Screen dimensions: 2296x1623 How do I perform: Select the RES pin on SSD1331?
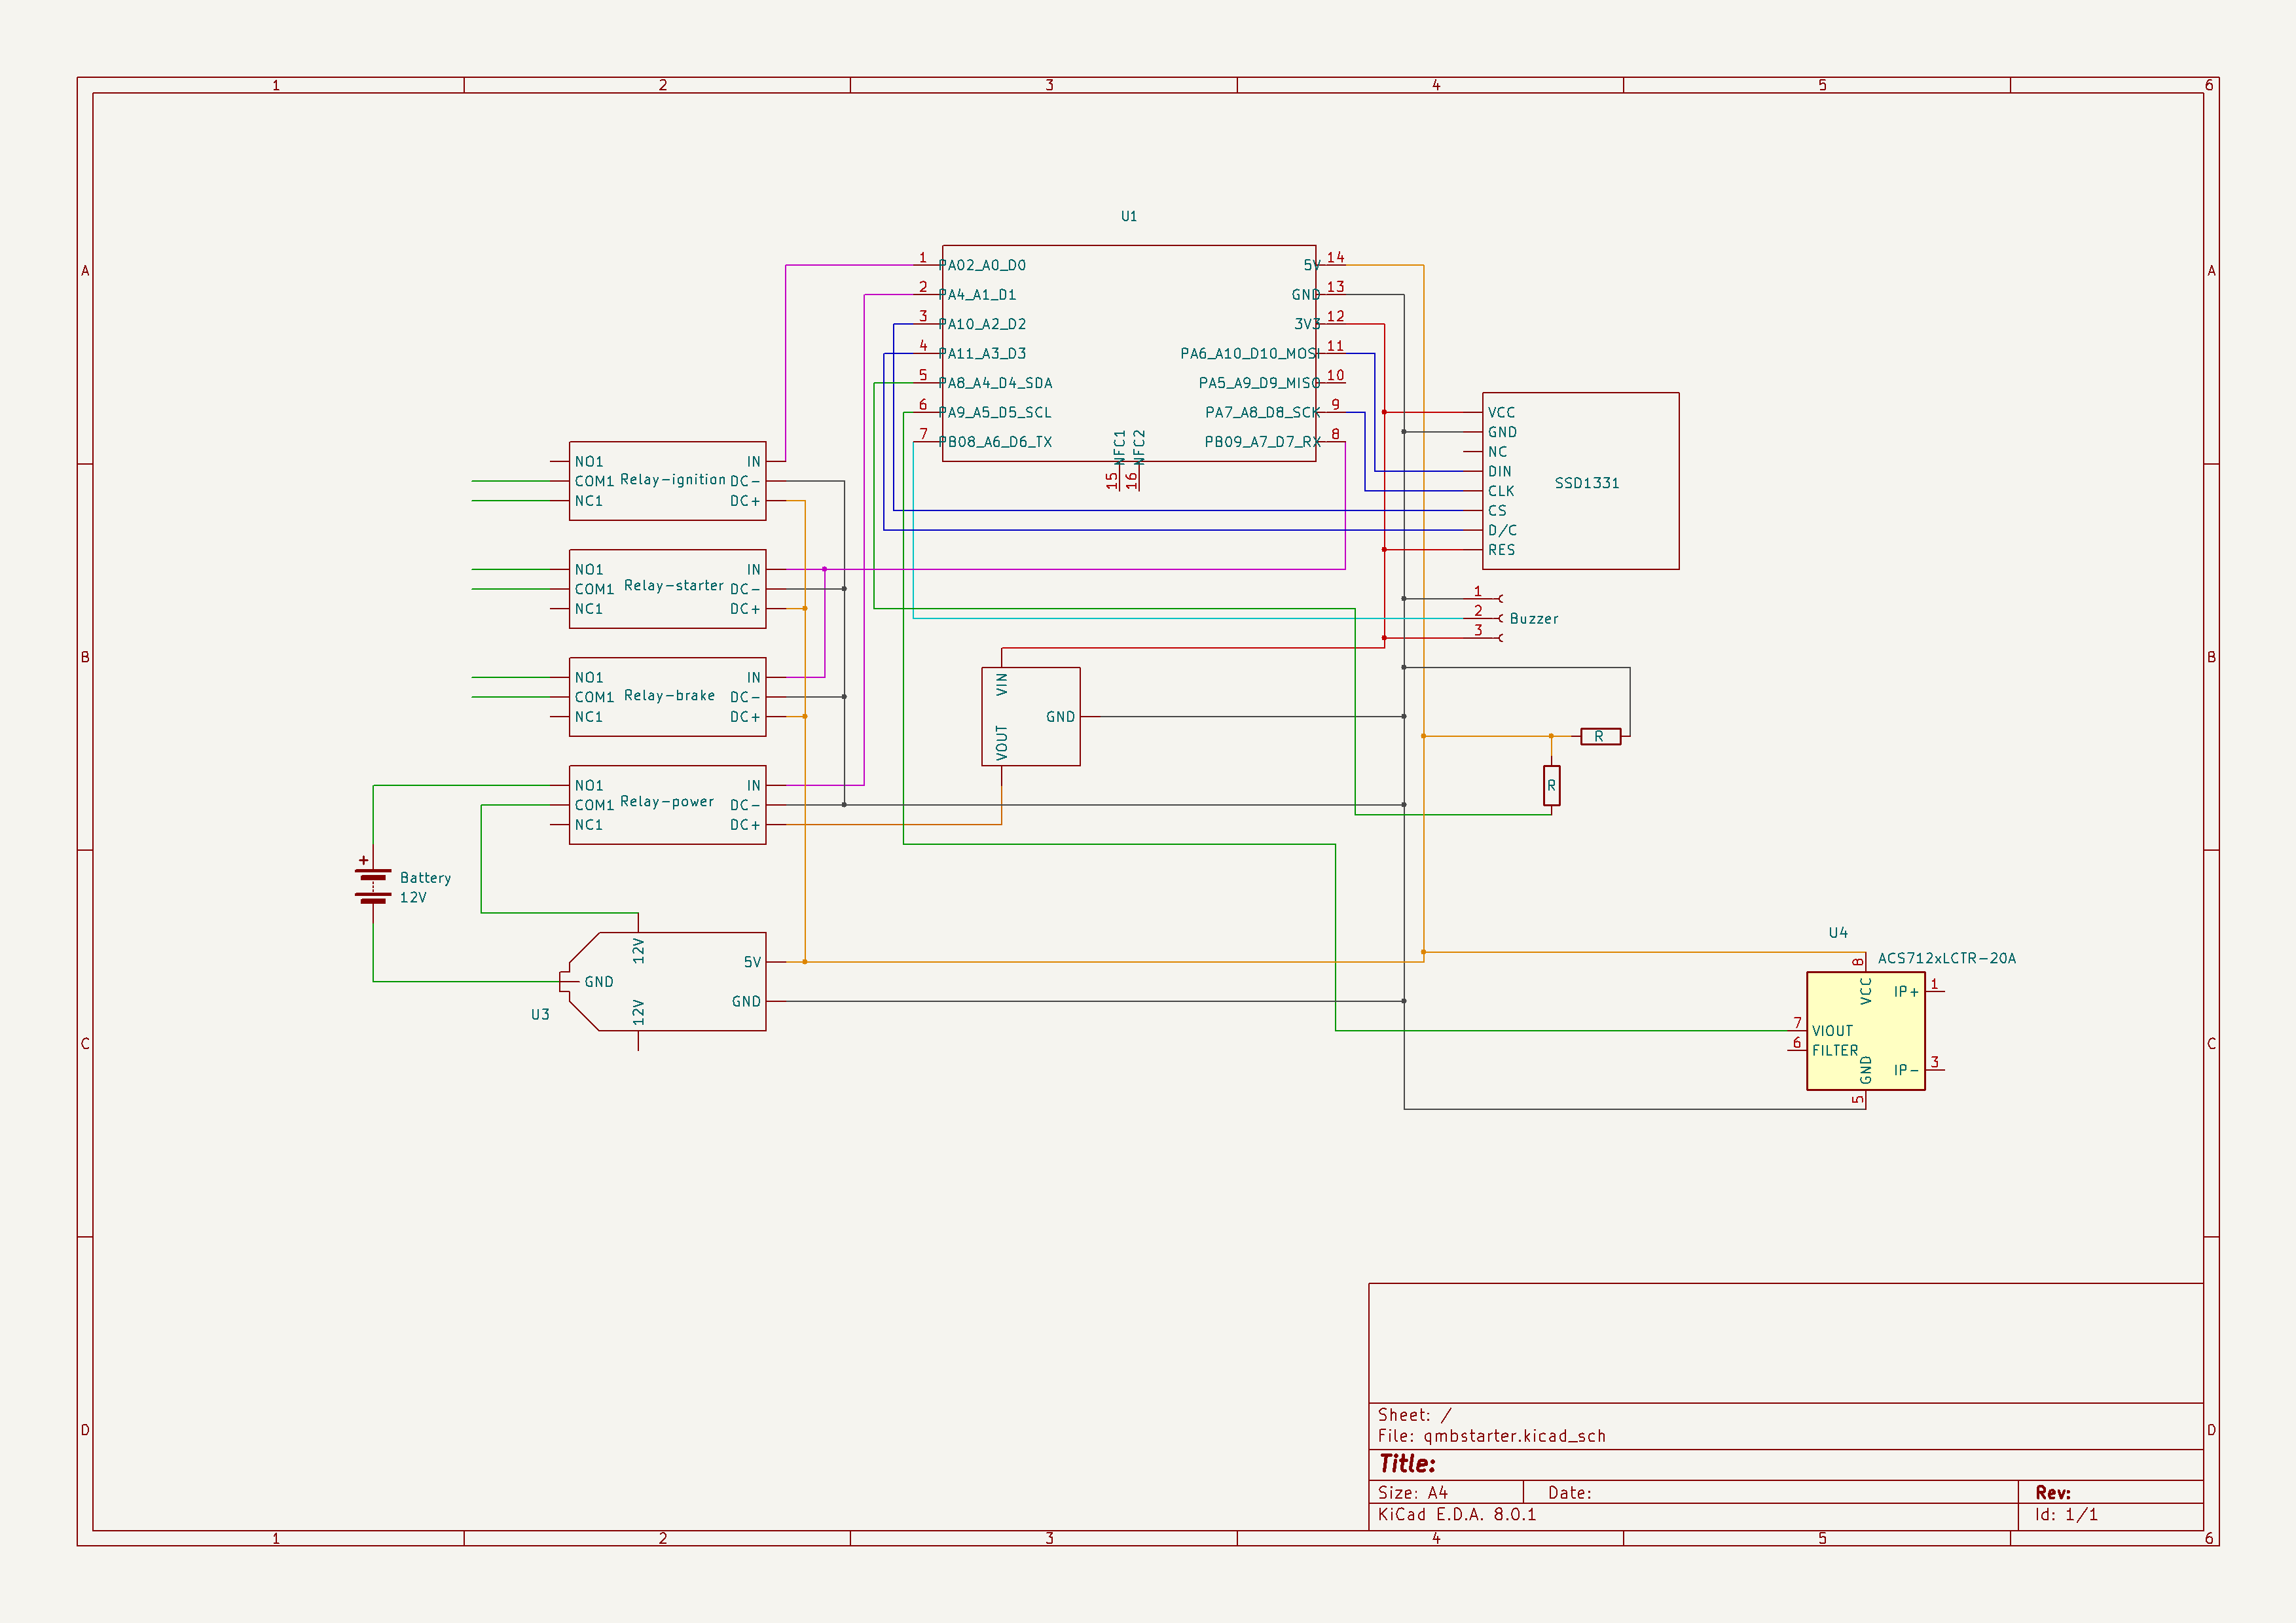coord(1501,550)
